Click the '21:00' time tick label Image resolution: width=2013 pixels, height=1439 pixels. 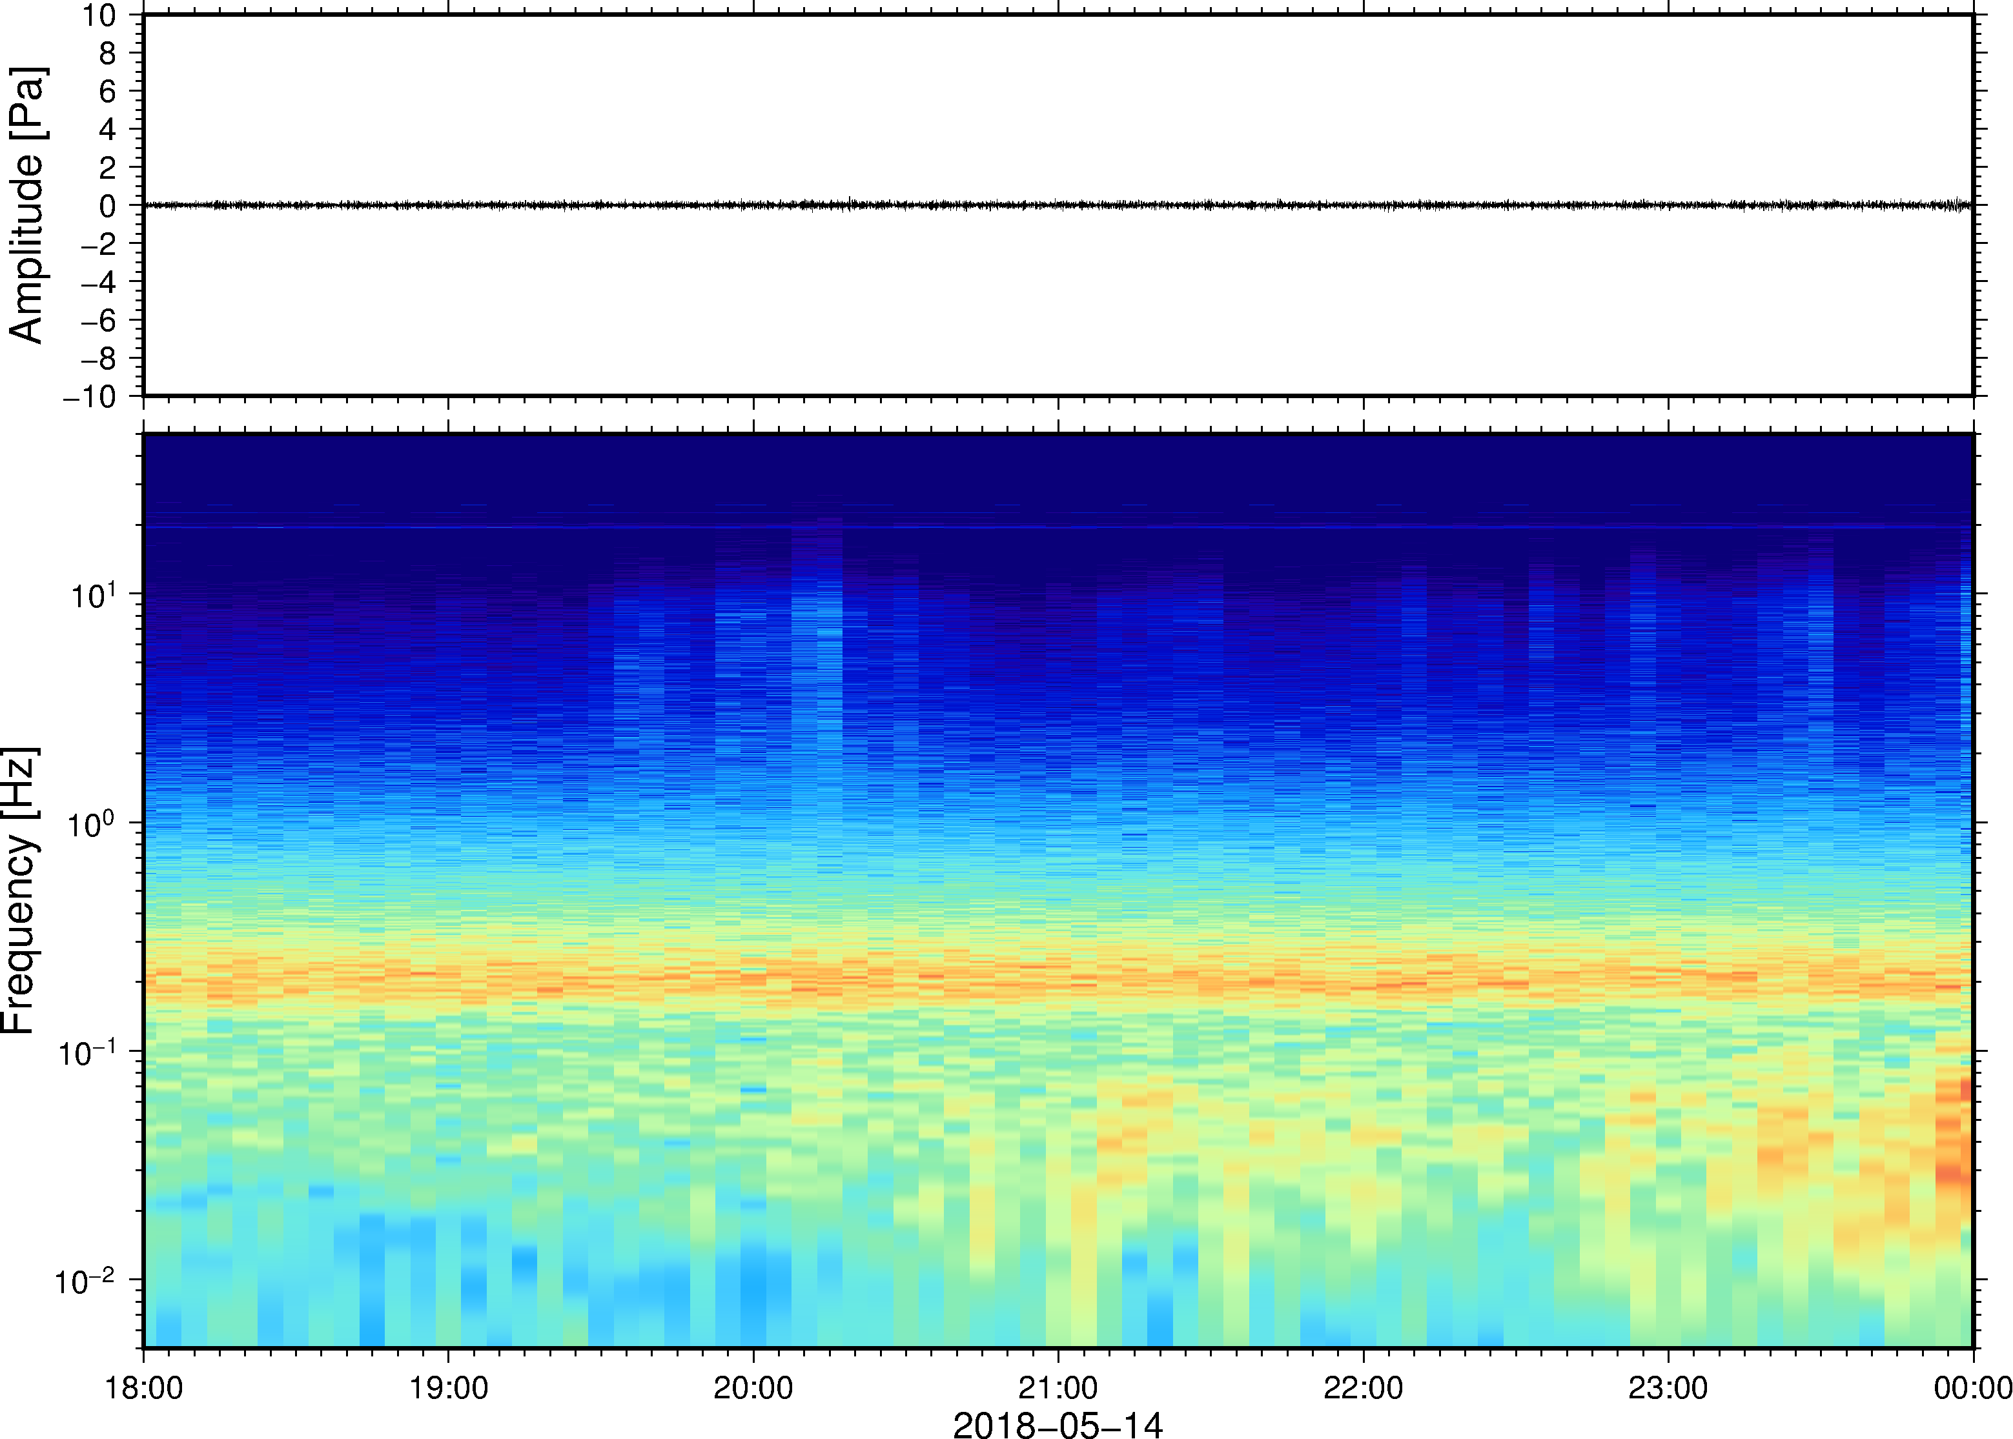coord(1058,1387)
